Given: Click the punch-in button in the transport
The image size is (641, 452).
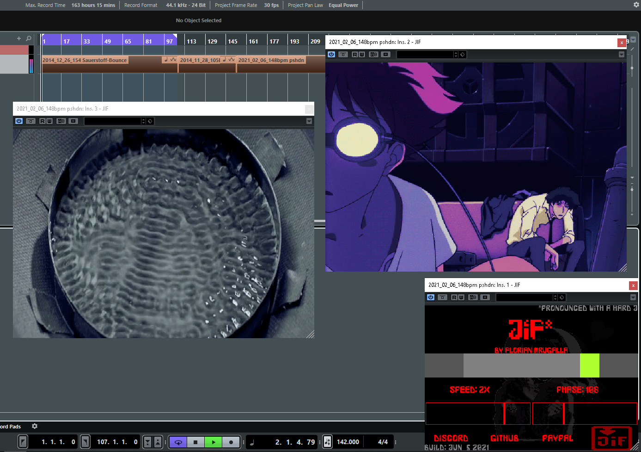Looking at the screenshot, I should (147, 442).
